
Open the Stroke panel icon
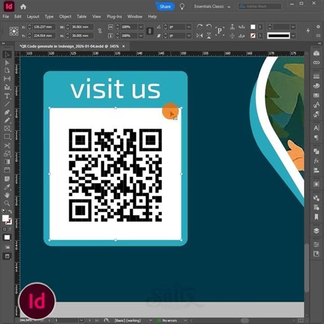[317, 77]
